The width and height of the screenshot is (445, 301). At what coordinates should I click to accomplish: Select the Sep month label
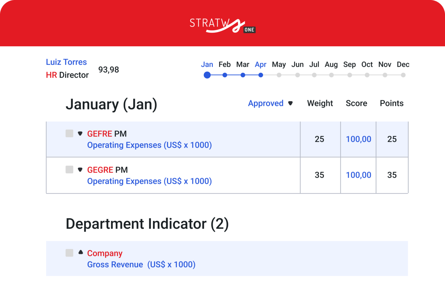(349, 65)
